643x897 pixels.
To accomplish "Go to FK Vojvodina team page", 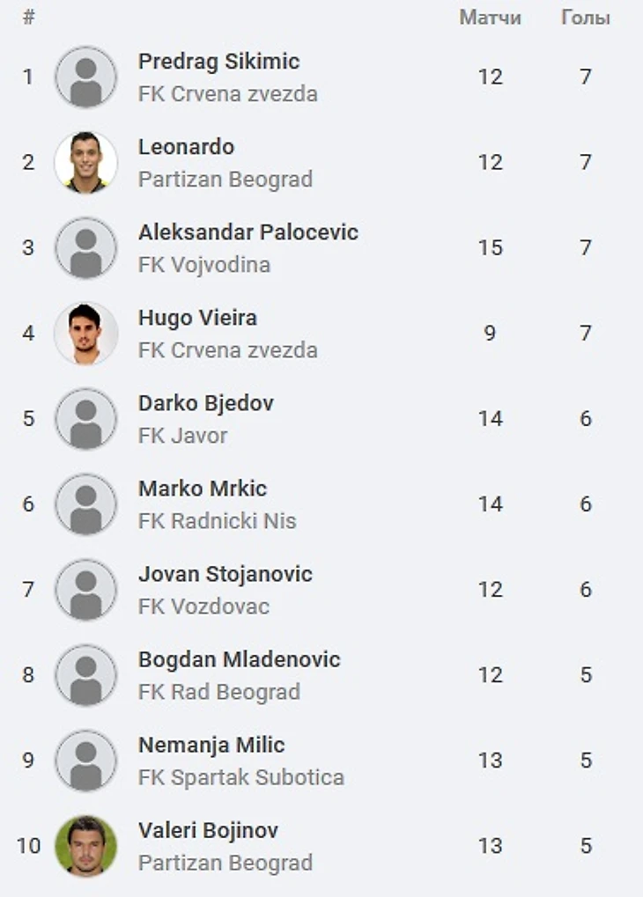I will [x=203, y=265].
